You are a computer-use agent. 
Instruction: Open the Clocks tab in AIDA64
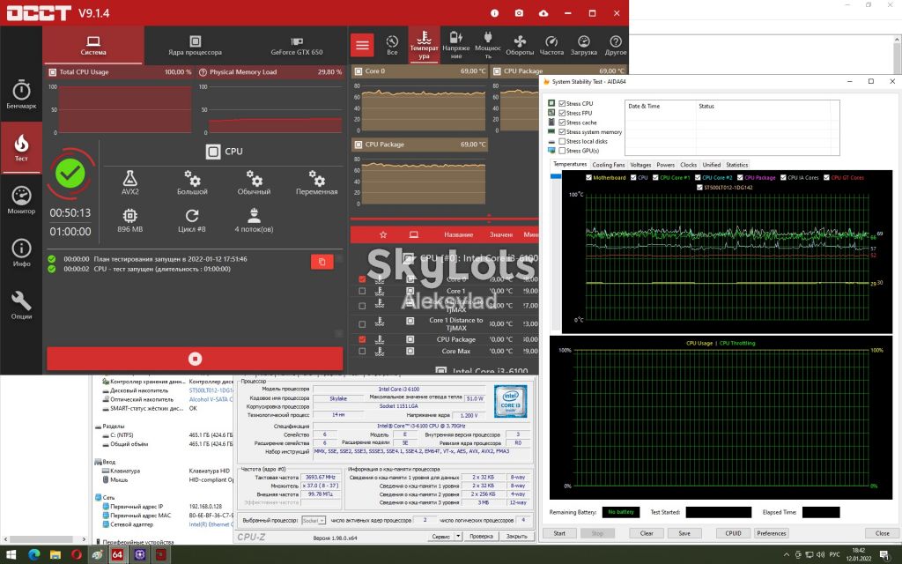pyautogui.click(x=688, y=165)
